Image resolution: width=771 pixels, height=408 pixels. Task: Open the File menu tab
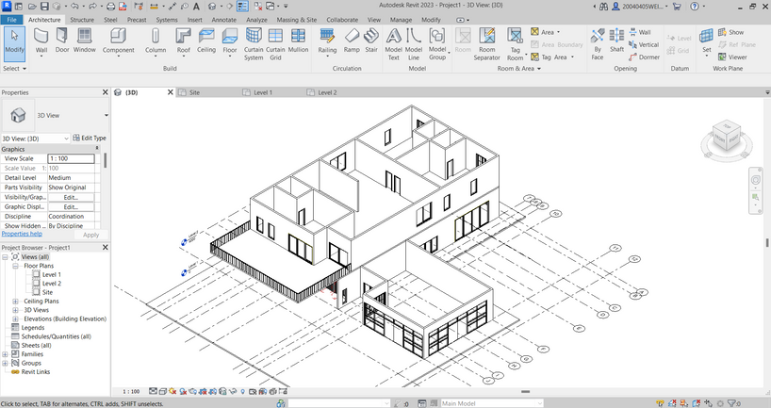pos(12,20)
